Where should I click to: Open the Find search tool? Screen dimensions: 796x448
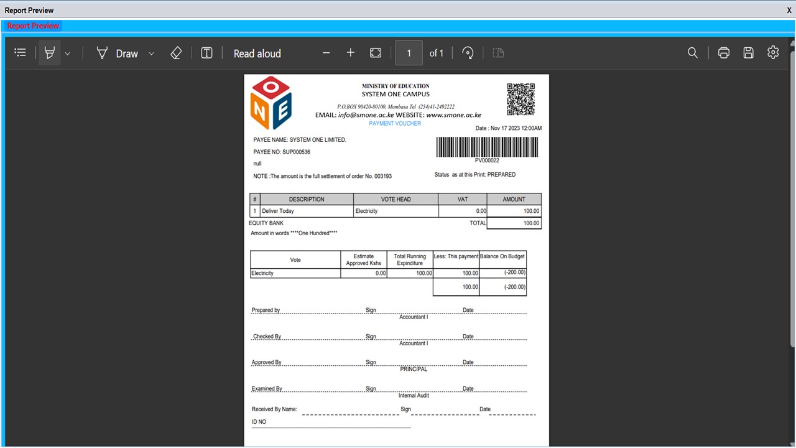coord(692,53)
